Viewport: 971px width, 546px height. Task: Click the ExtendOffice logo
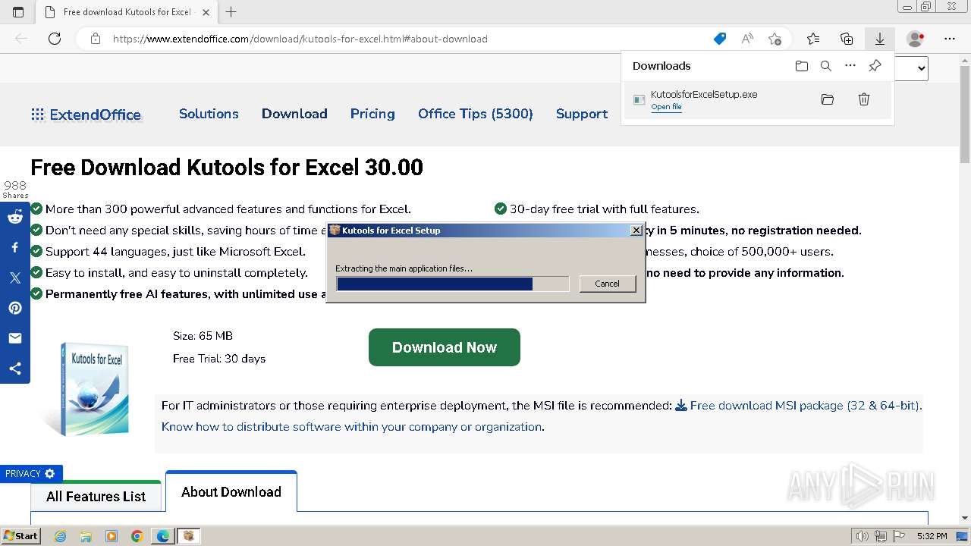tap(86, 115)
